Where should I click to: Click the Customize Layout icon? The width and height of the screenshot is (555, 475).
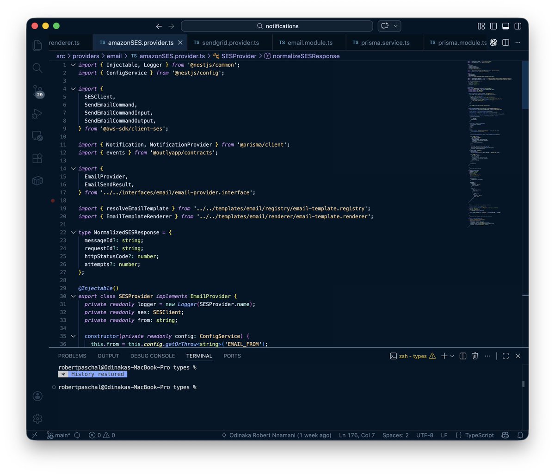[481, 26]
